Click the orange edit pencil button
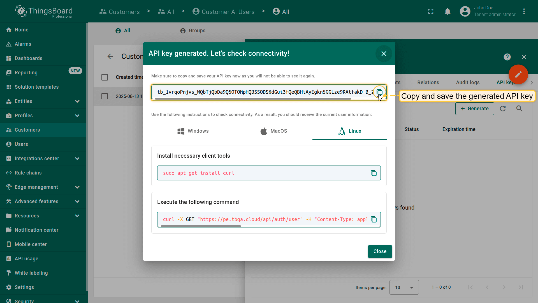The image size is (538, 303). click(x=518, y=74)
